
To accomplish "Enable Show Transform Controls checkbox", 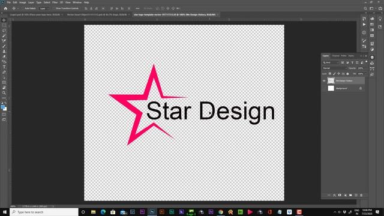I will click(x=54, y=8).
